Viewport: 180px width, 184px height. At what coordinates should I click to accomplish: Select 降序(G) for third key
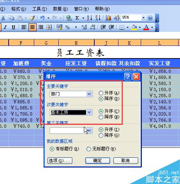101,135
